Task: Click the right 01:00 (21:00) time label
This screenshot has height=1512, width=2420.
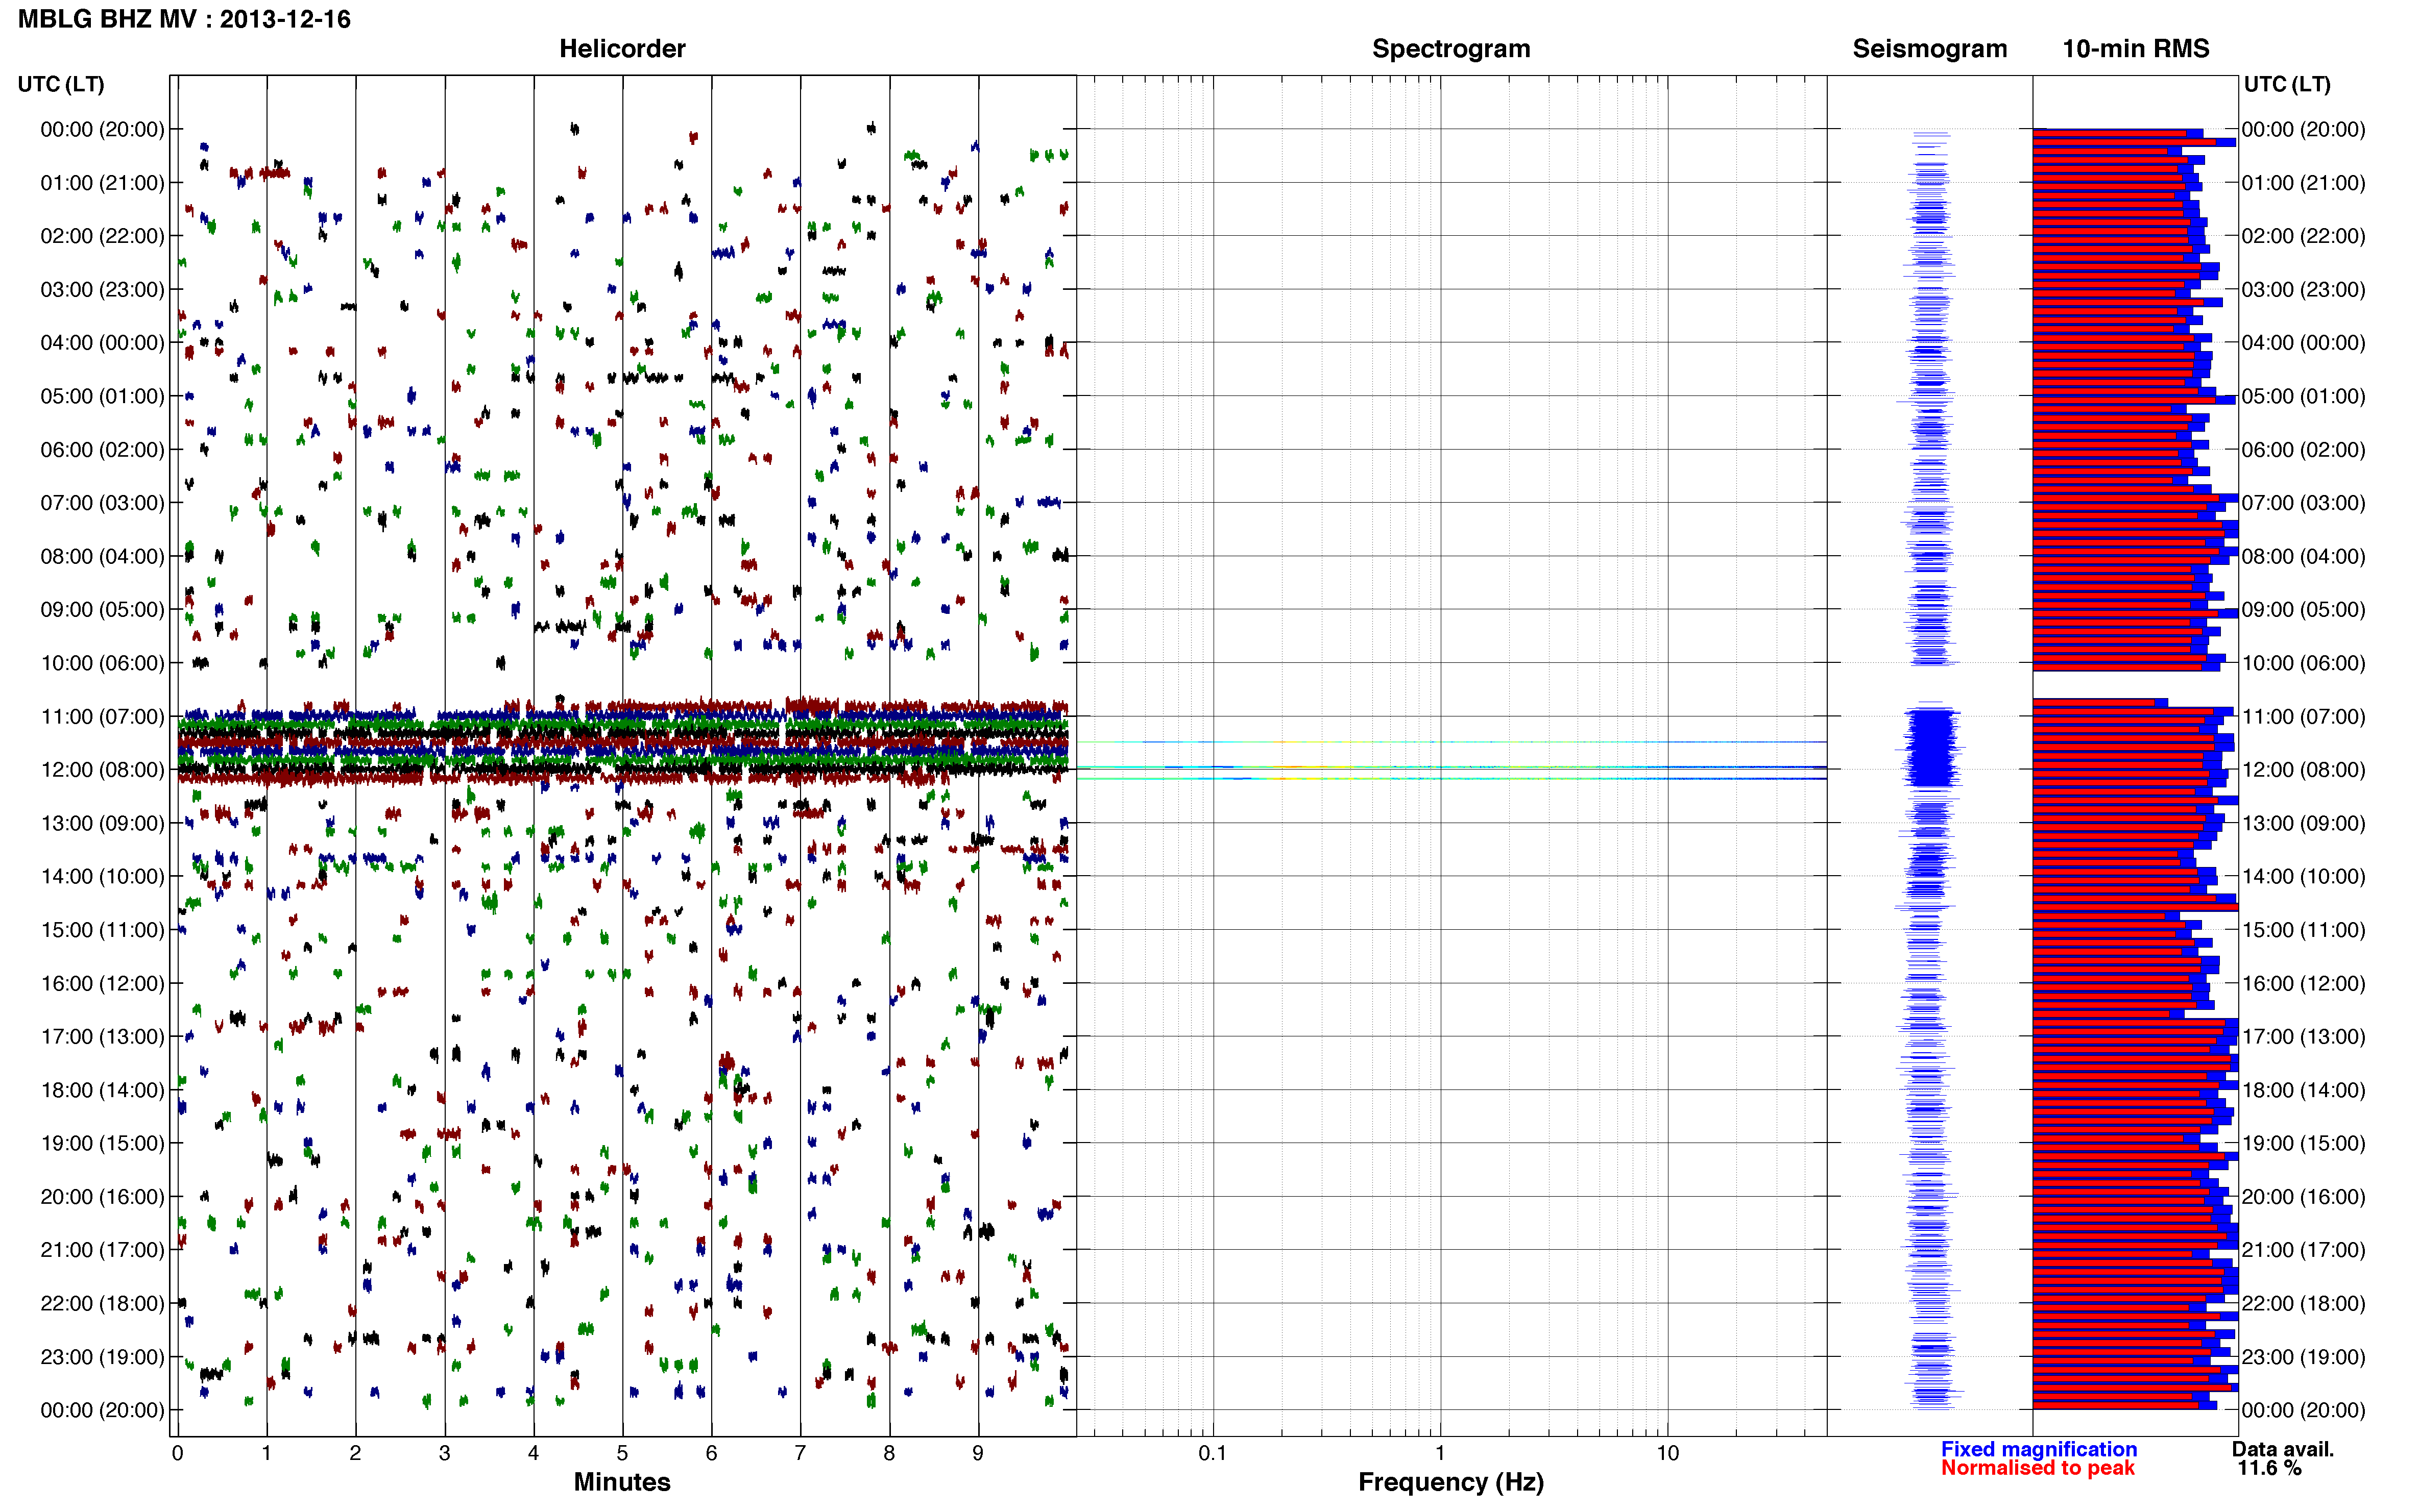Action: point(2303,183)
